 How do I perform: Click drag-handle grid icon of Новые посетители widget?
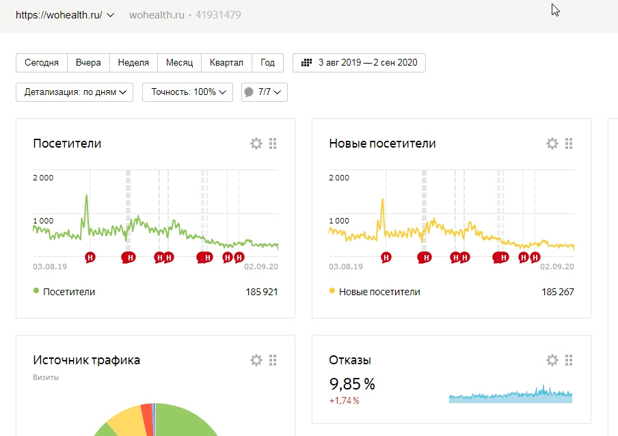pyautogui.click(x=569, y=144)
